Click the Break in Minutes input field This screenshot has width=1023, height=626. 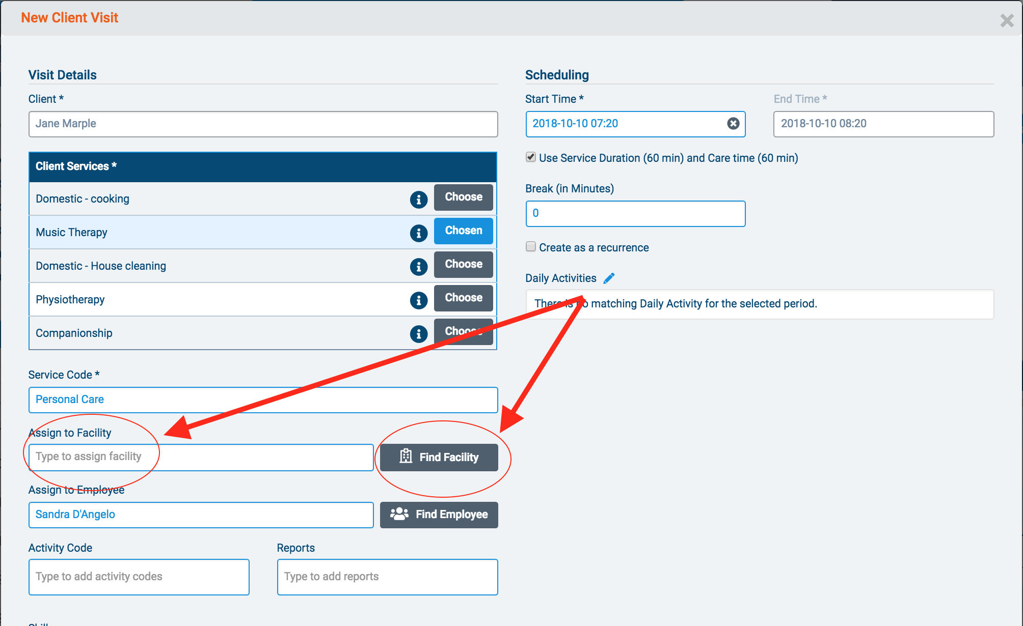coord(634,213)
